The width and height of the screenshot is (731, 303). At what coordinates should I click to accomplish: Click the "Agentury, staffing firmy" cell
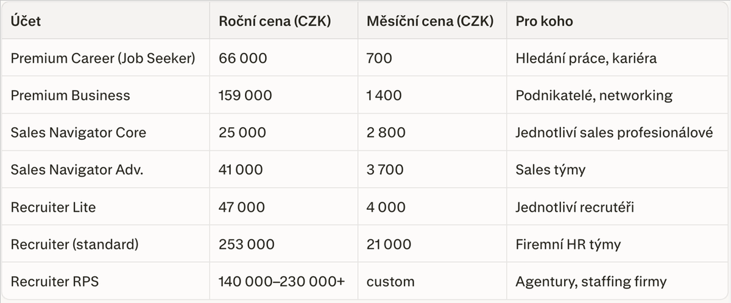[x=591, y=282]
